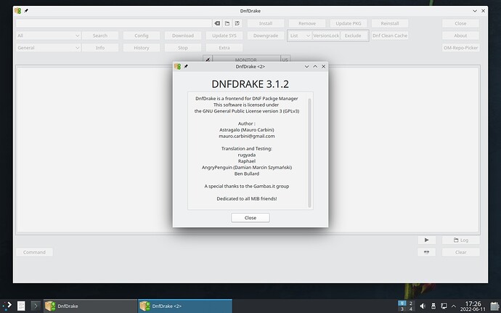Switch to the DnfDrake taskbar entry

click(91, 306)
